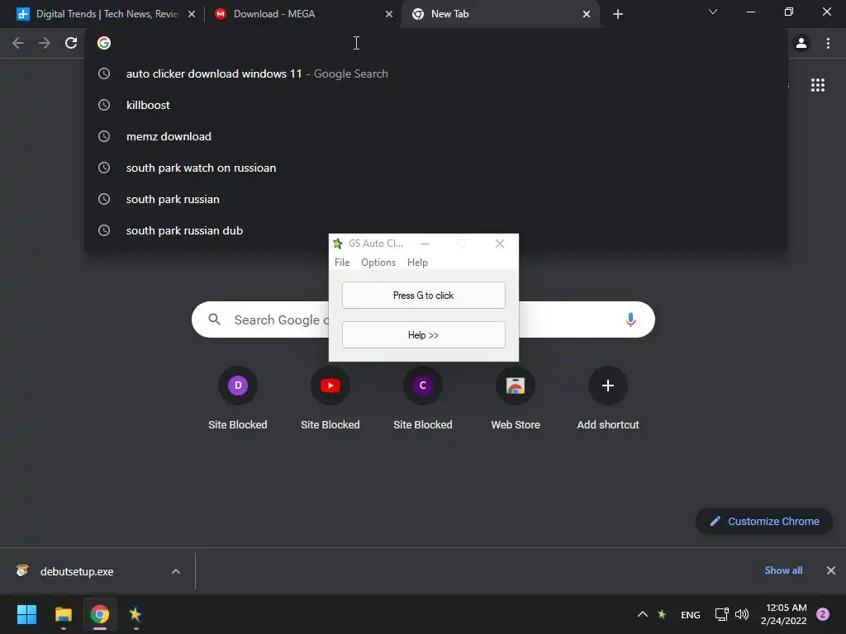Dismiss the downloads bar with the X
Image resolution: width=846 pixels, height=634 pixels.
831,570
